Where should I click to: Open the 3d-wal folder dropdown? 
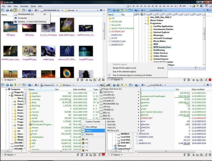pyautogui.click(x=77, y=10)
